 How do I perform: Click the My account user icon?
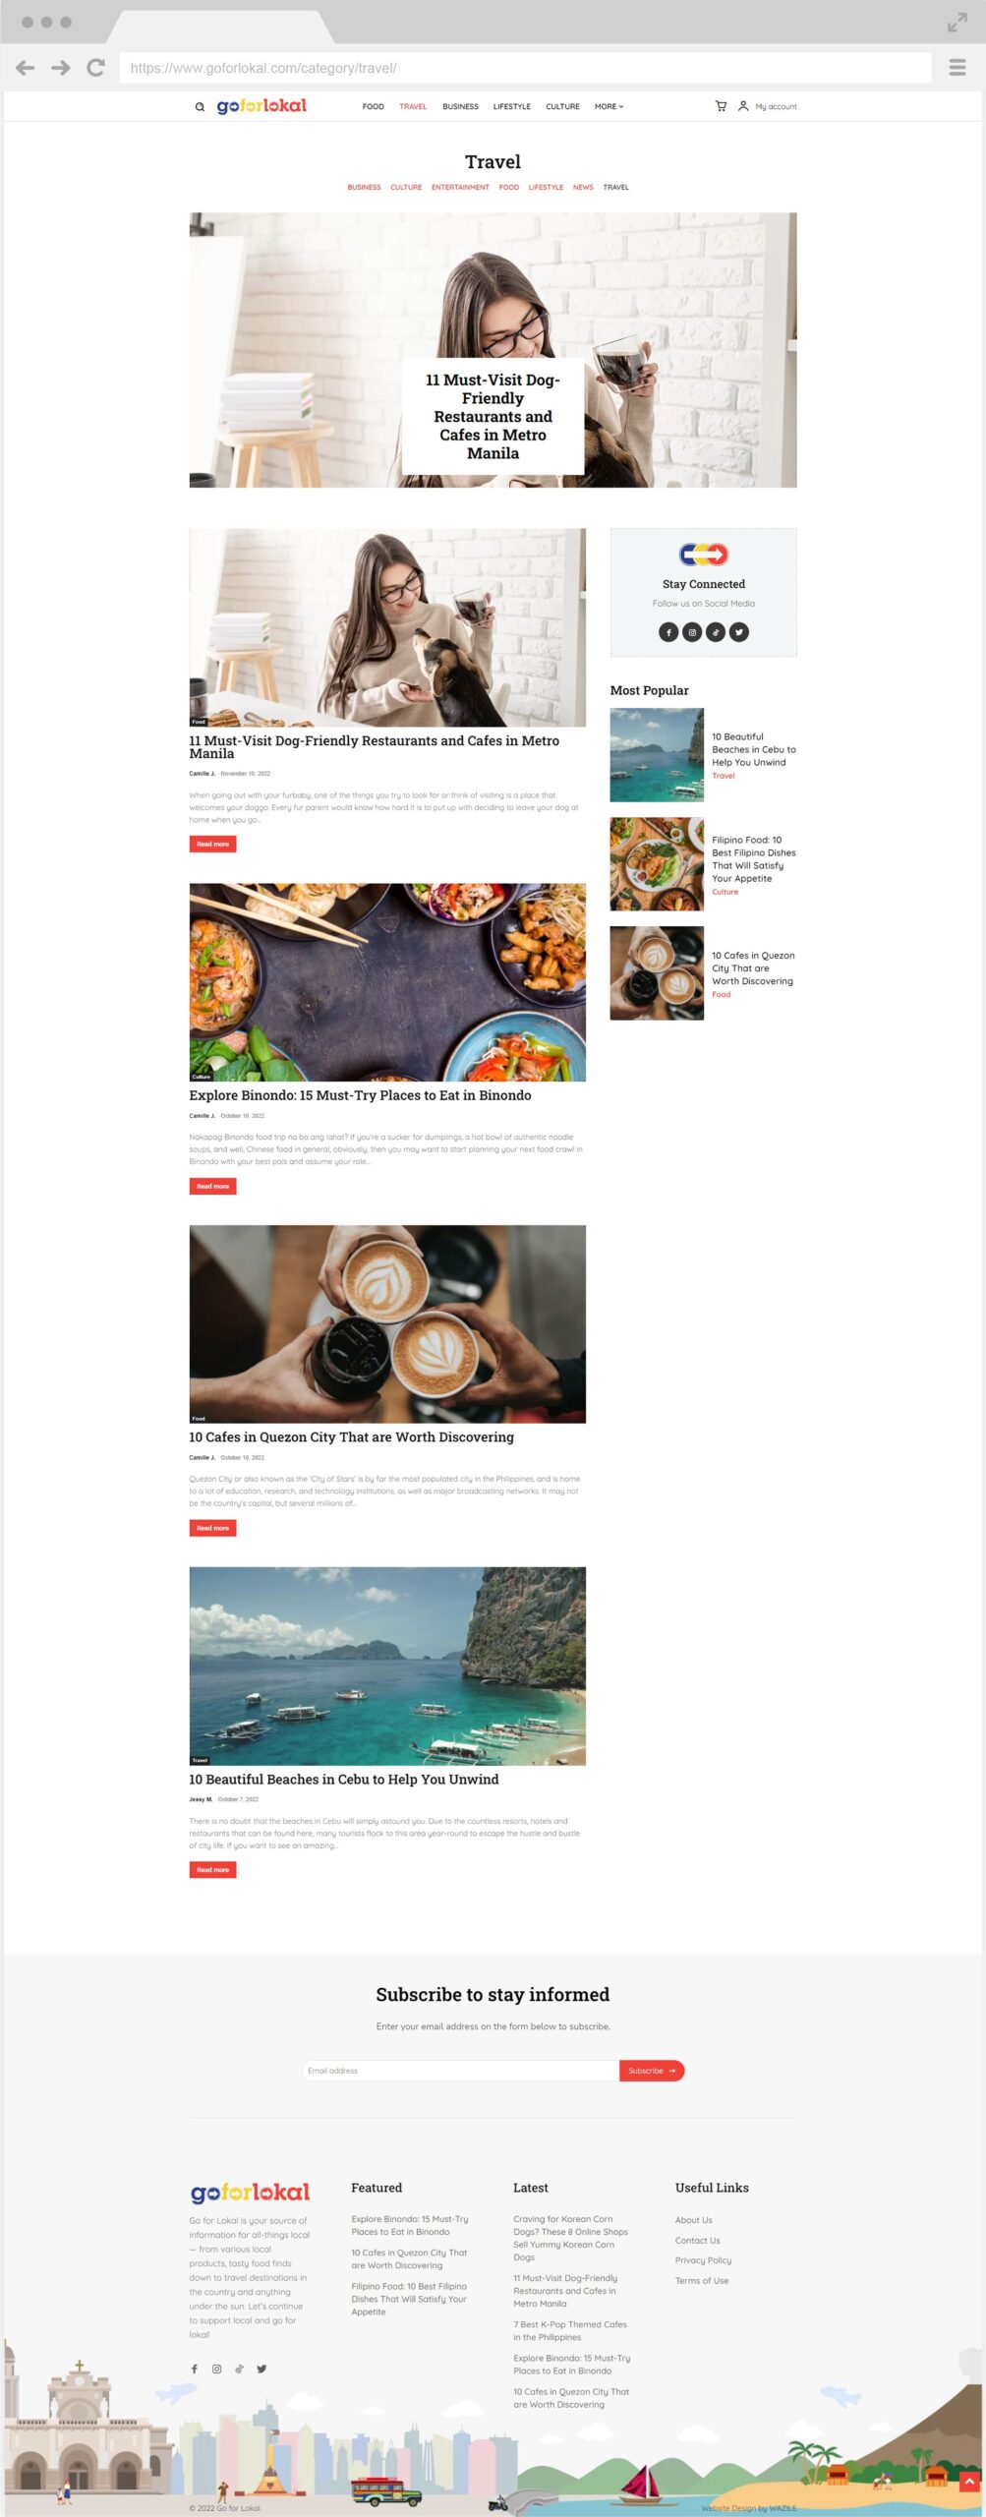(x=743, y=106)
